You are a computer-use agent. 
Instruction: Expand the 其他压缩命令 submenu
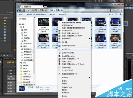[x=74, y=38]
